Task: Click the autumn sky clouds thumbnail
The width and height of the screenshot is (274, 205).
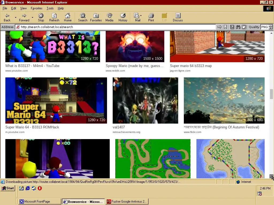Action: (x=224, y=101)
